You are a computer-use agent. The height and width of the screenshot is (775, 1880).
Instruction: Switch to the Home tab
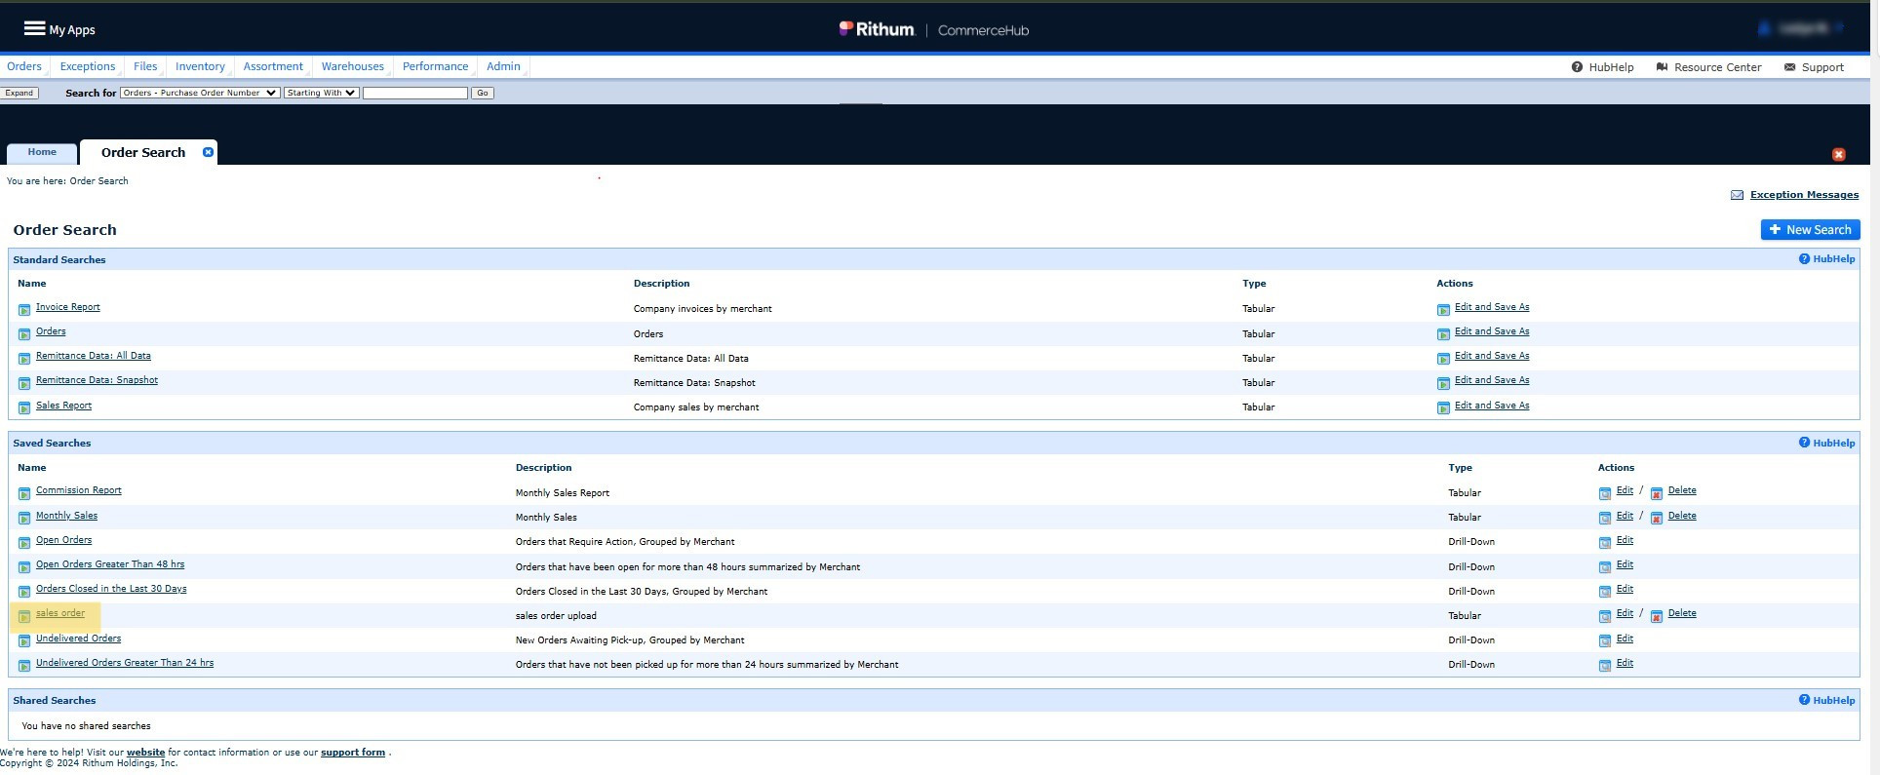(x=42, y=152)
